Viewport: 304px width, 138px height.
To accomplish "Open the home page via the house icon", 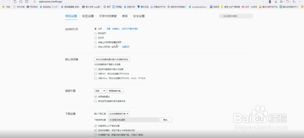I will click(x=21, y=2).
